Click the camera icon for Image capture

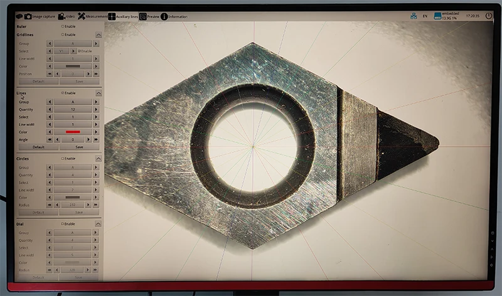coord(28,16)
